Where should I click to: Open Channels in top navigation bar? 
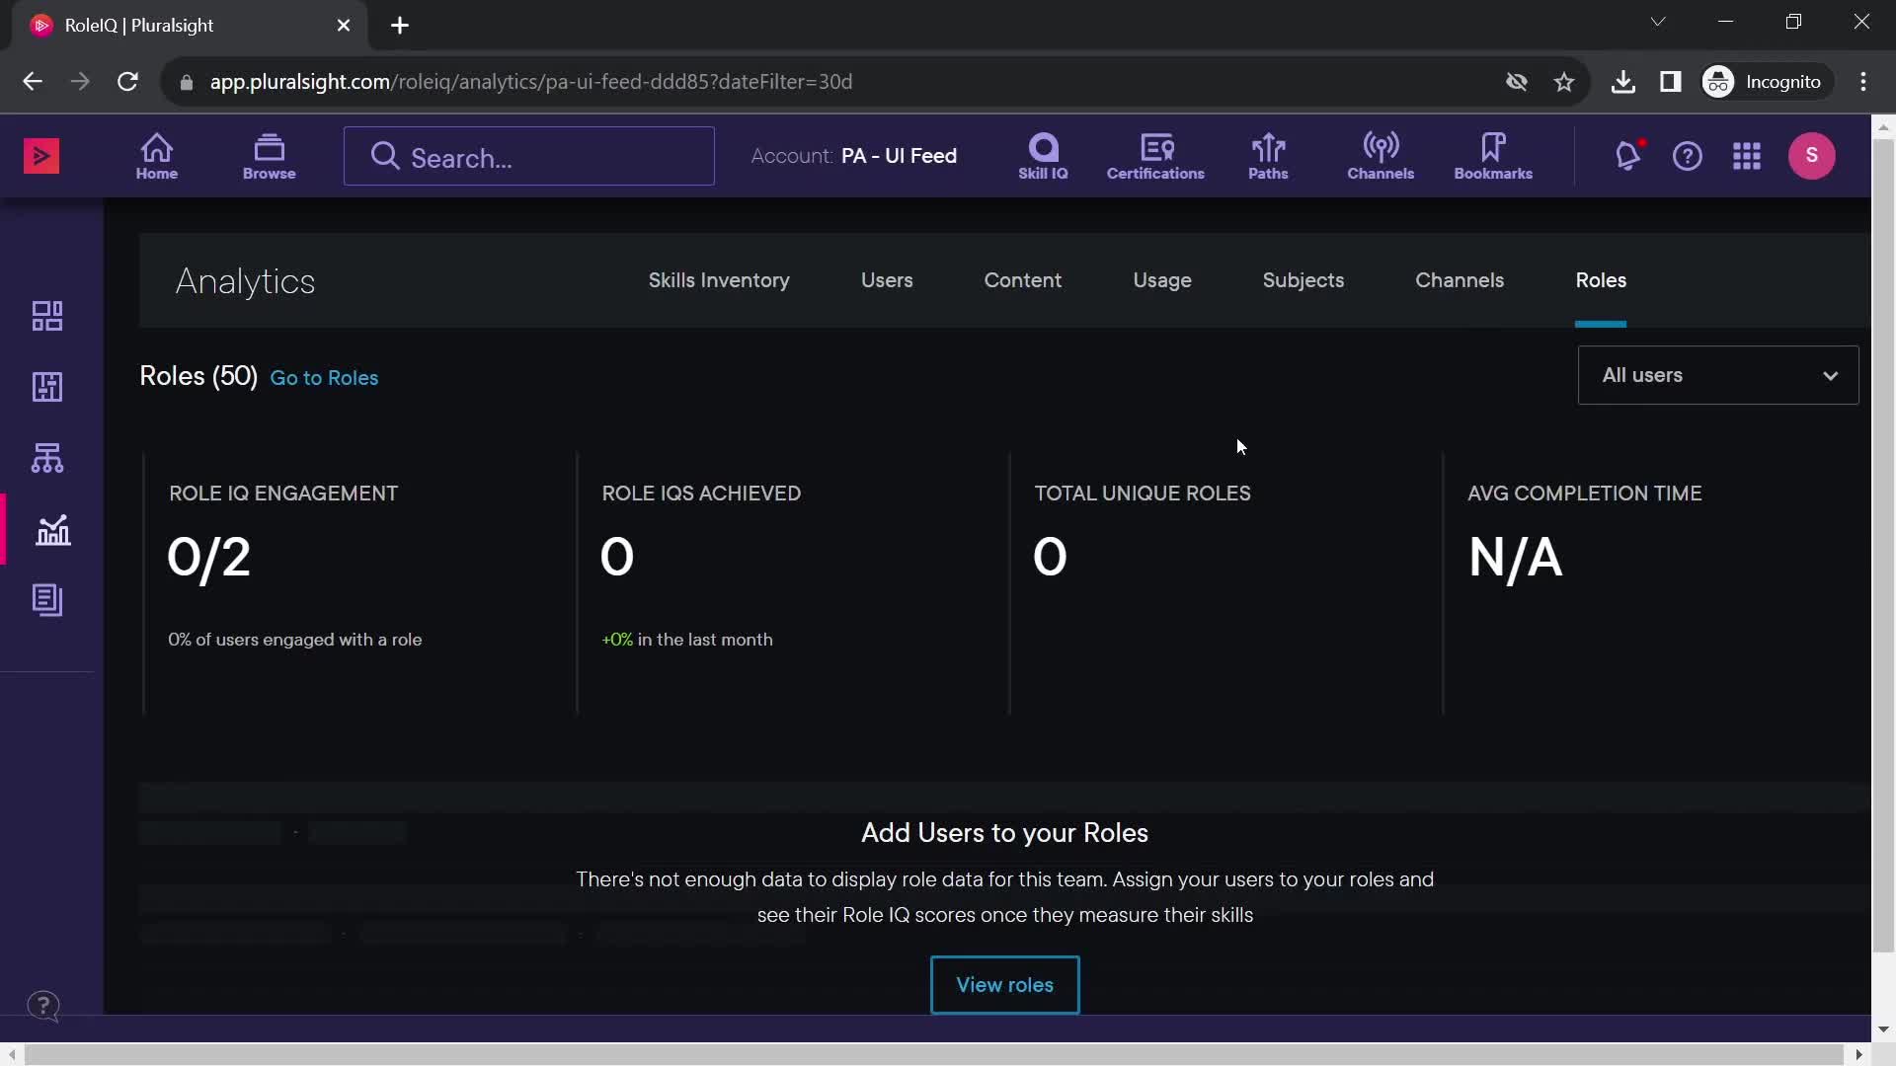click(1381, 156)
